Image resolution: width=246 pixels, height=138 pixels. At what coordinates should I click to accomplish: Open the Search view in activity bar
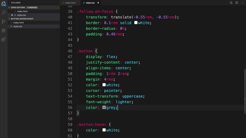(3, 12)
